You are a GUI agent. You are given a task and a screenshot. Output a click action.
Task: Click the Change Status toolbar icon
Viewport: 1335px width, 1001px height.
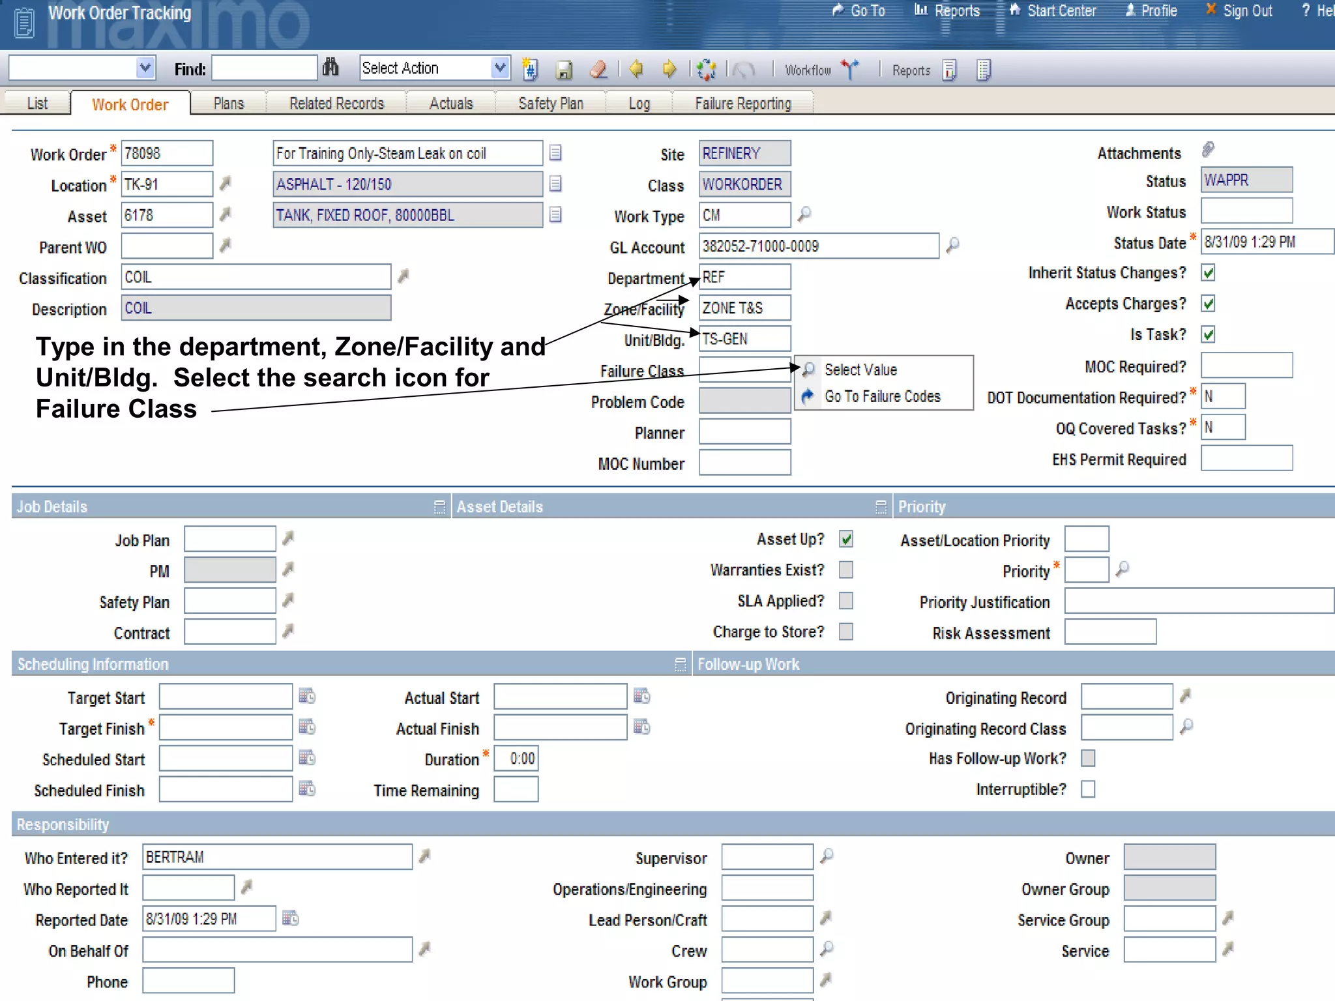coord(706,69)
